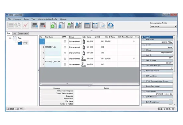The height and width of the screenshot is (125, 183).
Task: Click the column width adjust icon
Action: pos(95,25)
